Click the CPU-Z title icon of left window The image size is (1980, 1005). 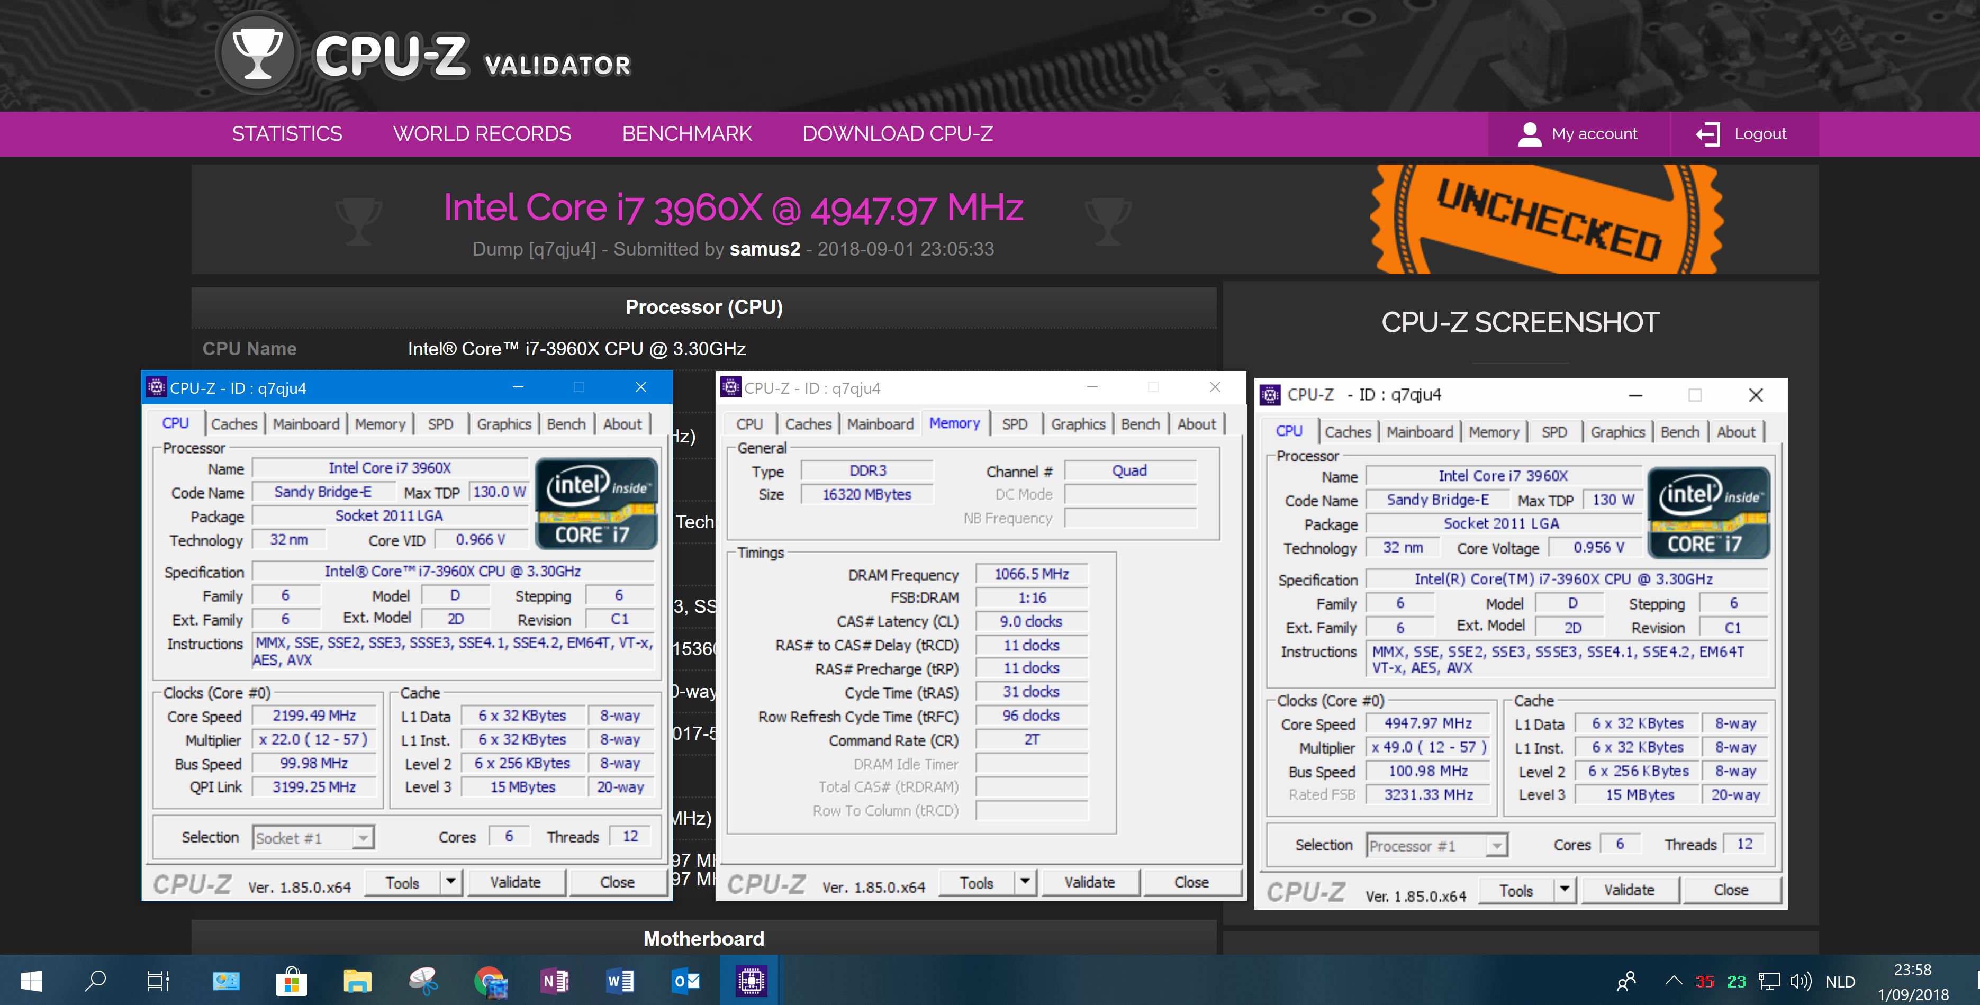coord(156,387)
